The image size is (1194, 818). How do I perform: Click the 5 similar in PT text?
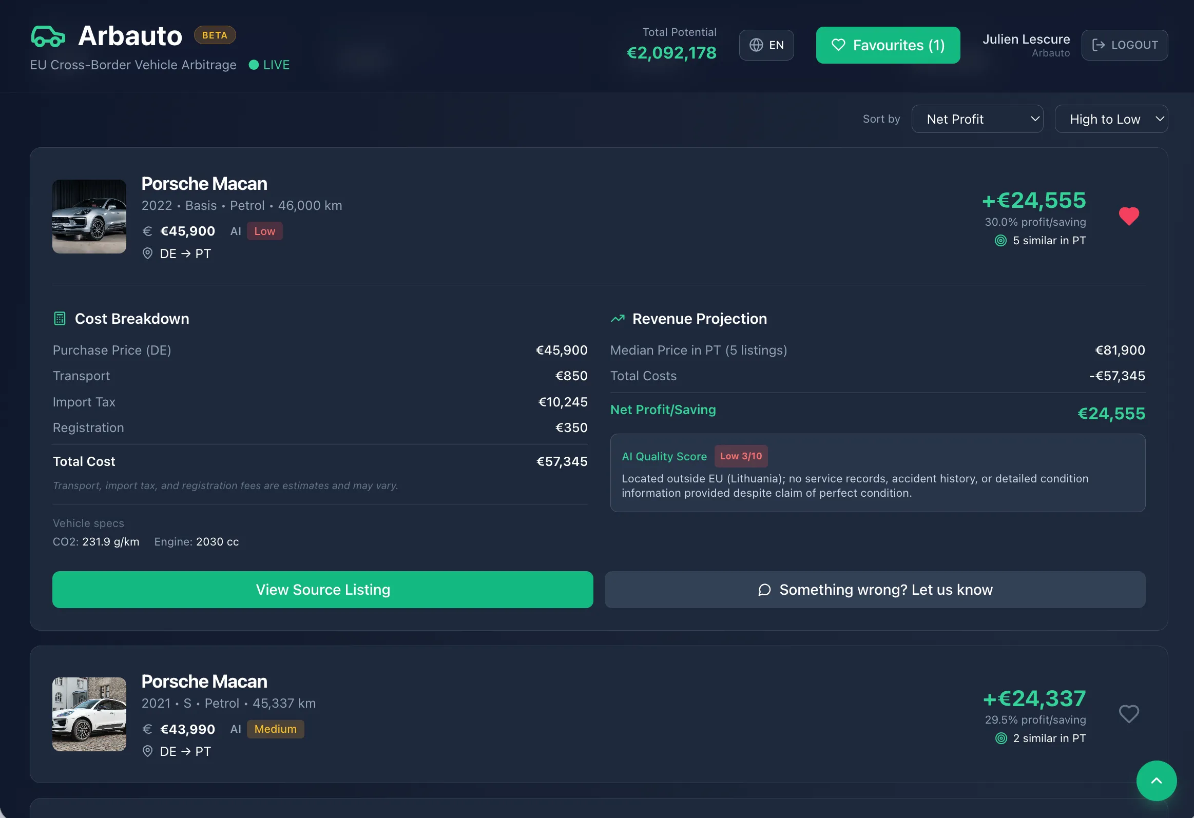click(x=1049, y=240)
